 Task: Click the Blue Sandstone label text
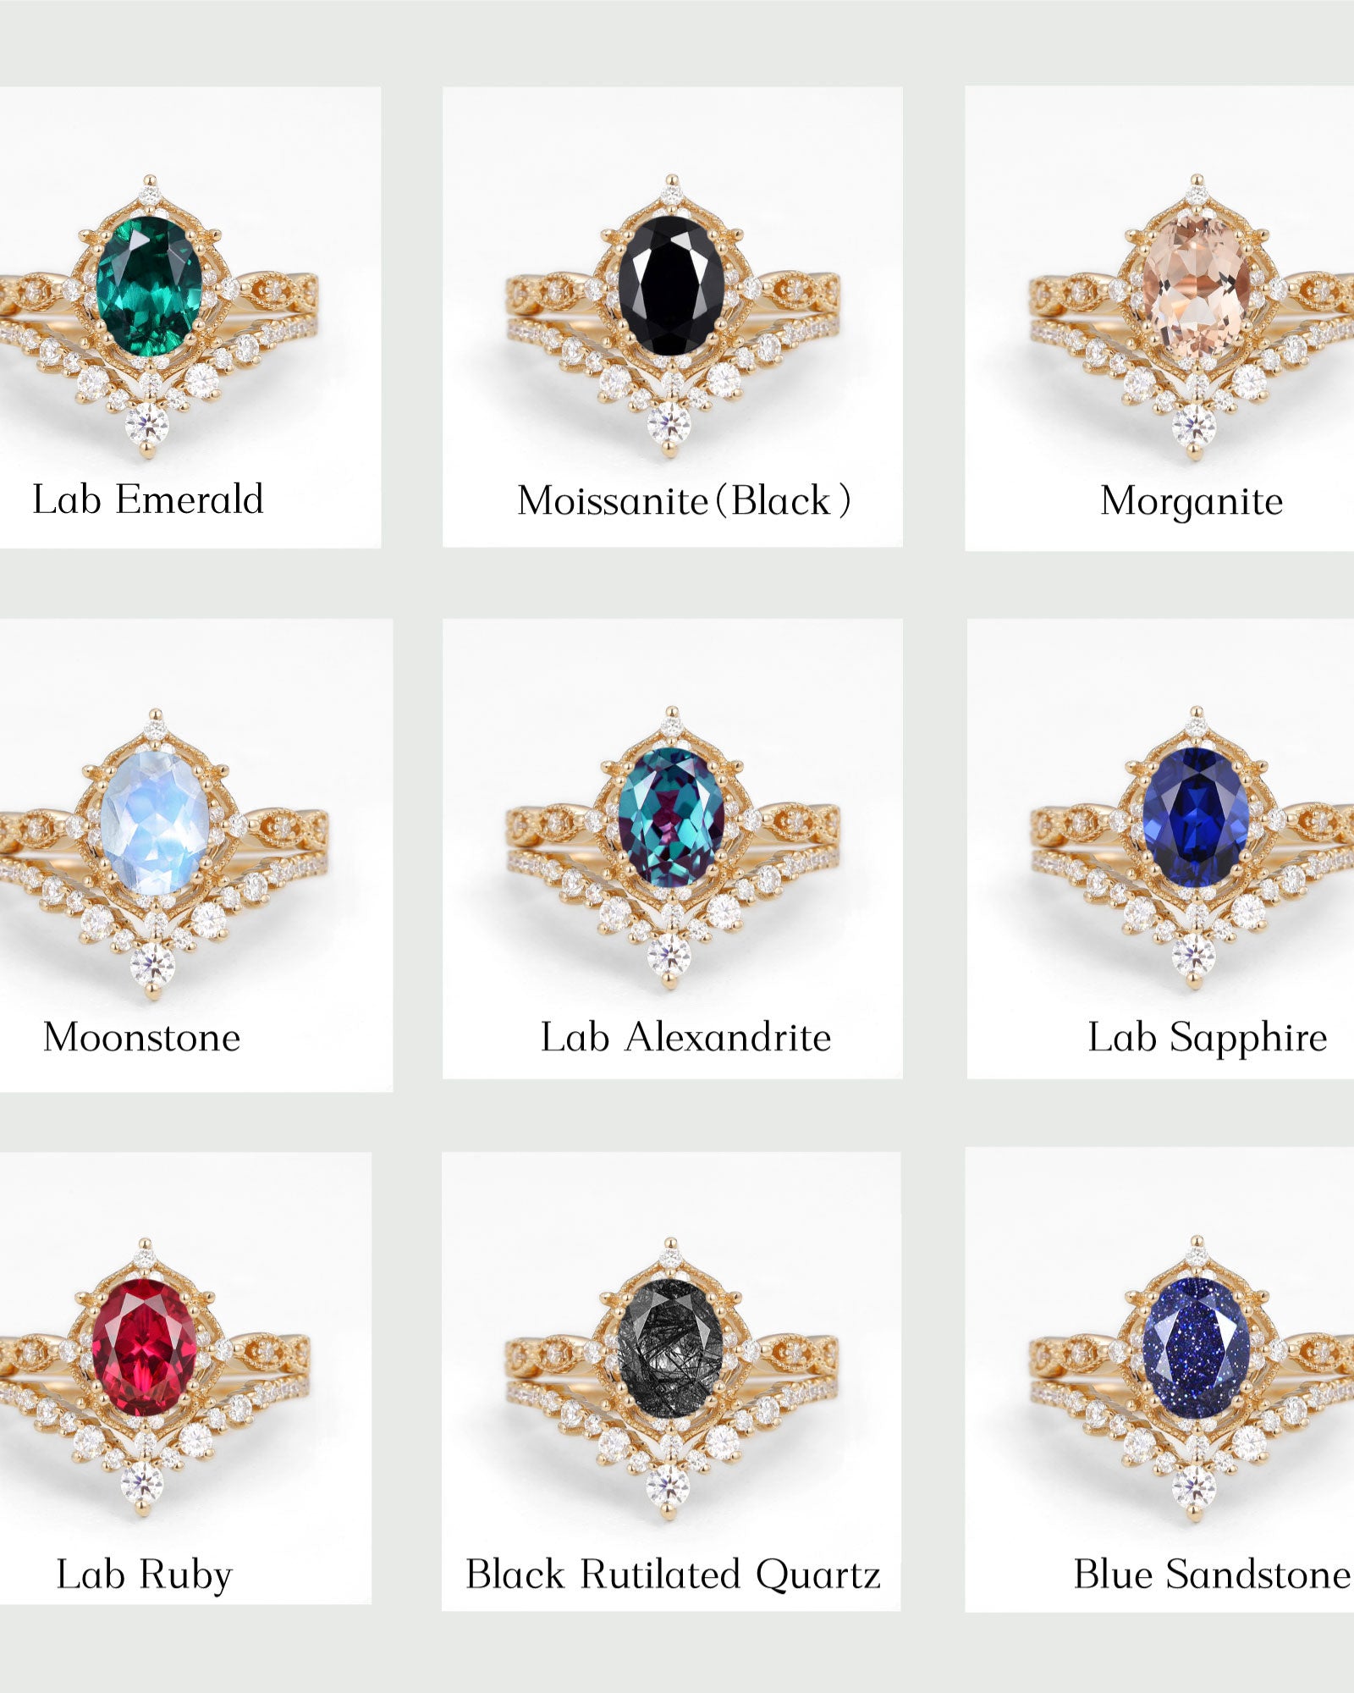[x=1212, y=1574]
